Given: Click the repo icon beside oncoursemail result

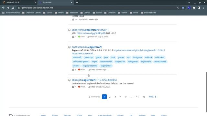Looking at the screenshot, I should pos(69,47).
